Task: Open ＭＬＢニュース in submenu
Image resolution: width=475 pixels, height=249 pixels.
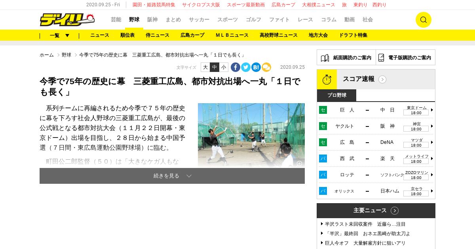Action: [232, 35]
